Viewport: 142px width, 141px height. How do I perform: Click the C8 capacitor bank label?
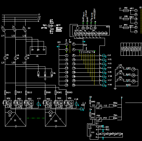(56, 121)
